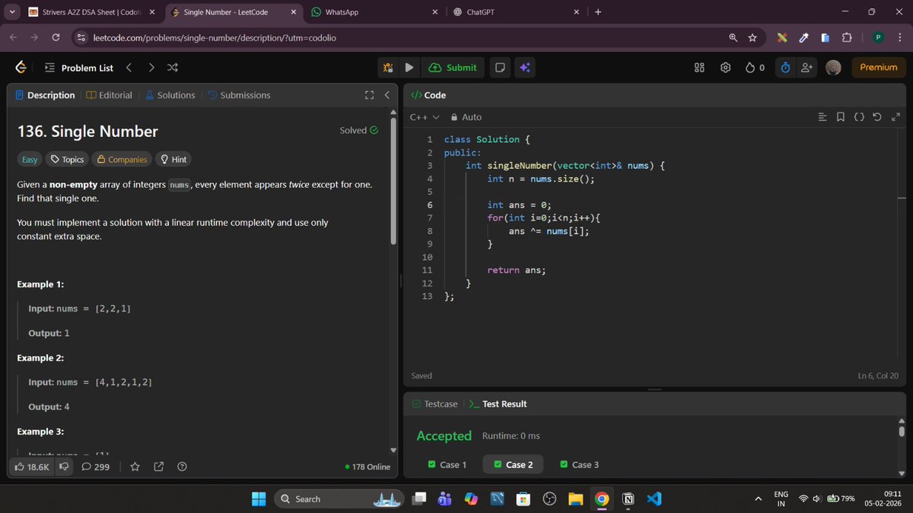Open the Submissions tab

tap(239, 95)
